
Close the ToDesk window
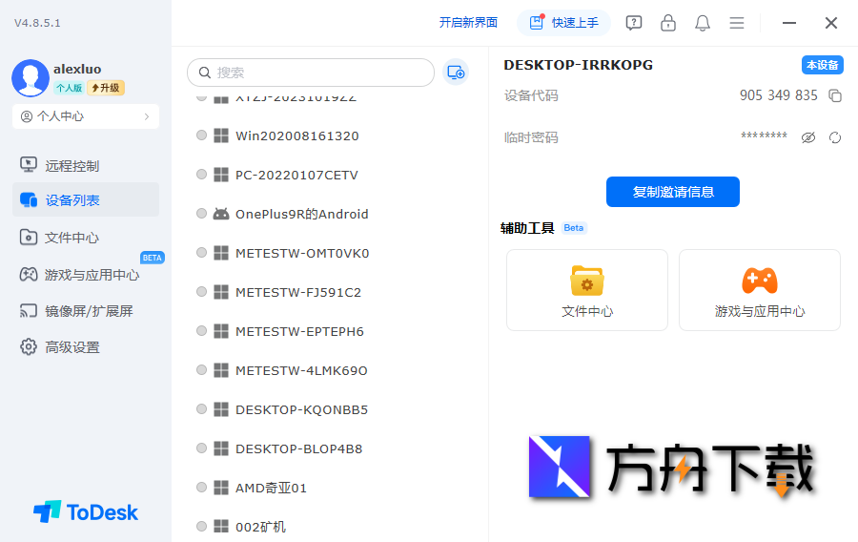(830, 23)
